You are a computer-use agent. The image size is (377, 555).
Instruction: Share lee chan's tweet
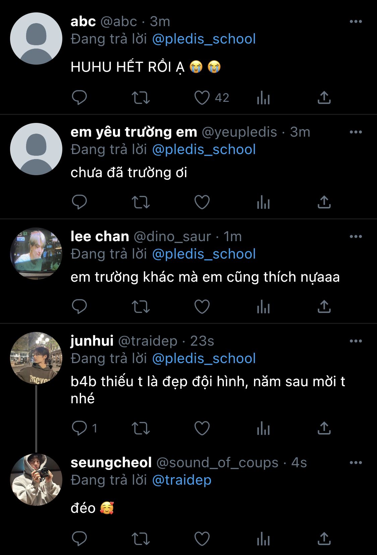324,307
